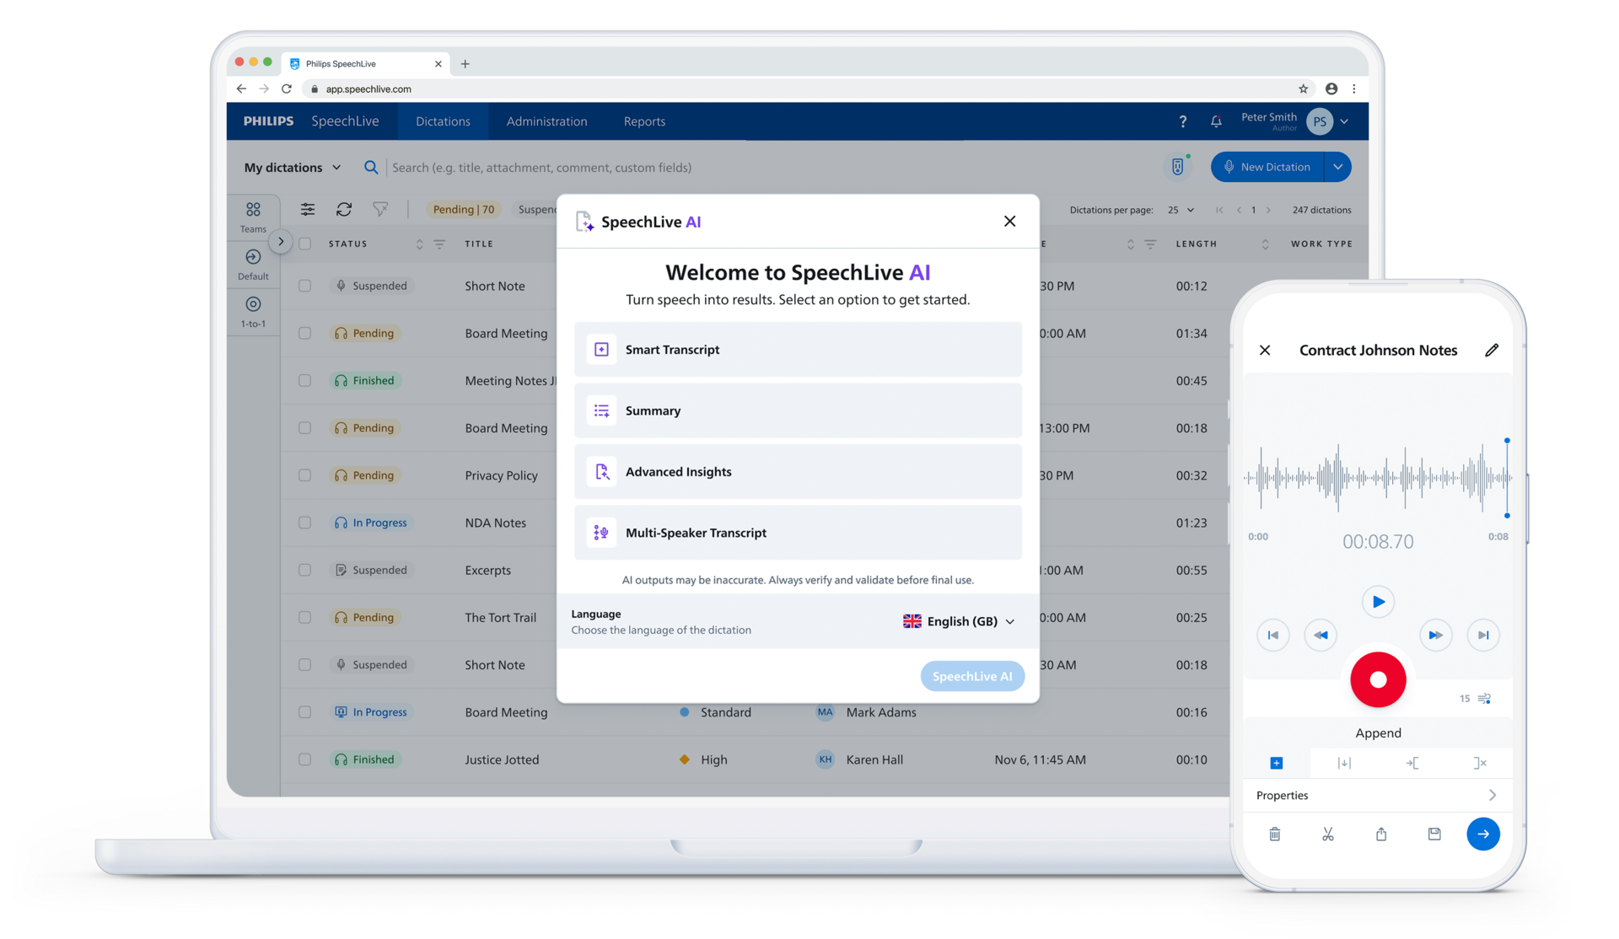Click the SpeechLive AI button
The image size is (1619, 939).
(x=972, y=676)
